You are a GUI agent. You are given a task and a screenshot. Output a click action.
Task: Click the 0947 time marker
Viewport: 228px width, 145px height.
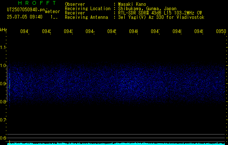click(155, 32)
